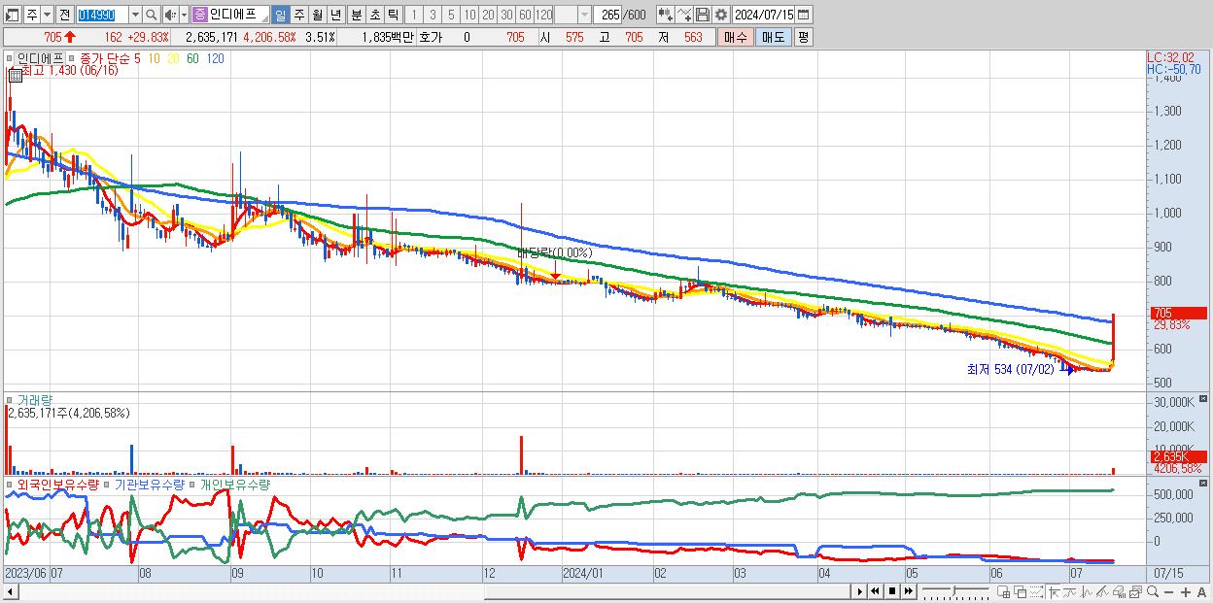Screen dimensions: 1213x603
Task: Toggle the 개인보유수량 series checkbox
Action: point(193,484)
